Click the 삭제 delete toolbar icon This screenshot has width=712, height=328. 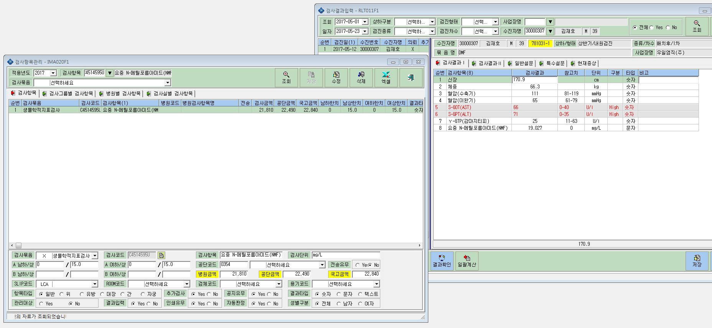pyautogui.click(x=361, y=78)
